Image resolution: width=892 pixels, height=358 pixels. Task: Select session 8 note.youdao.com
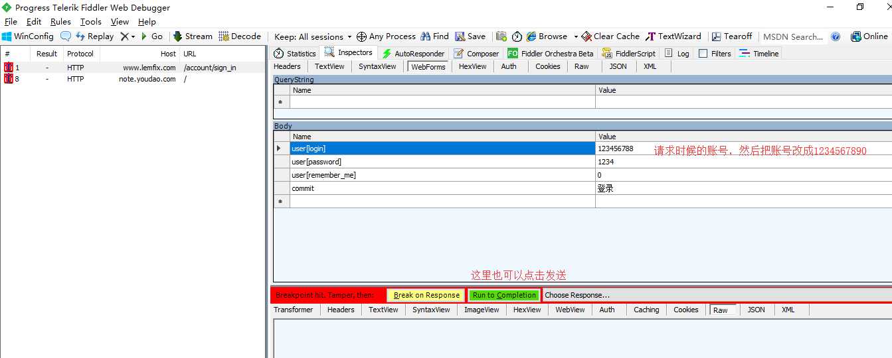point(133,79)
